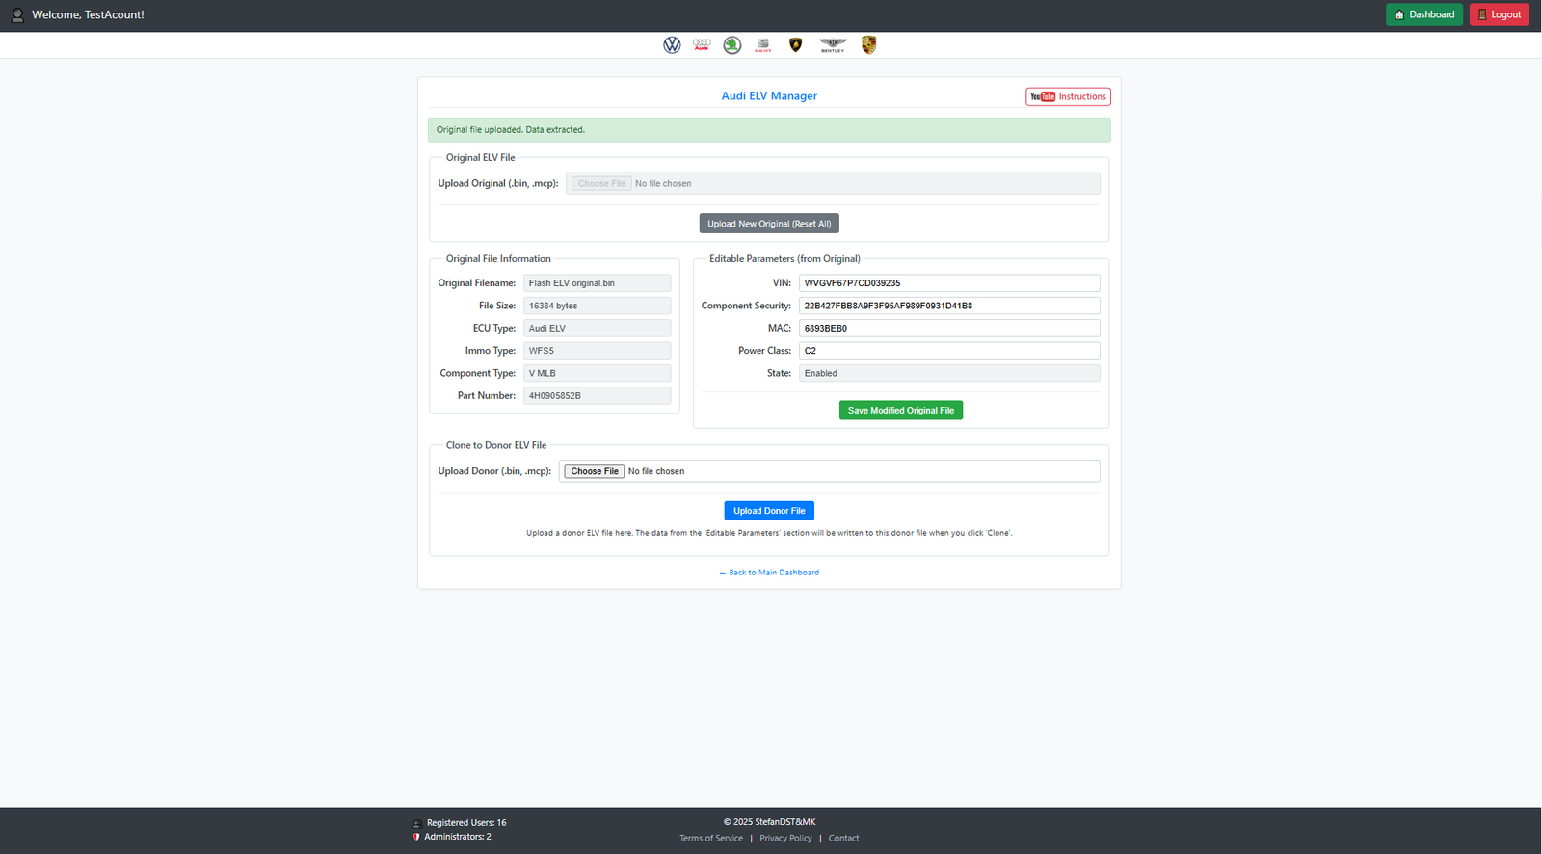Click the user avatar icon in header
The image size is (1542, 854).
click(17, 14)
